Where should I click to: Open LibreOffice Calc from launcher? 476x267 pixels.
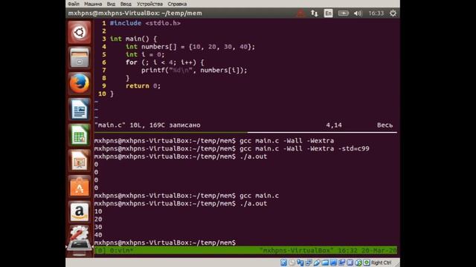tap(80, 135)
